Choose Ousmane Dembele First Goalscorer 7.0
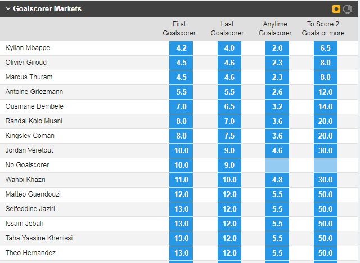Viewport: 360px width, 263px height. click(x=181, y=106)
